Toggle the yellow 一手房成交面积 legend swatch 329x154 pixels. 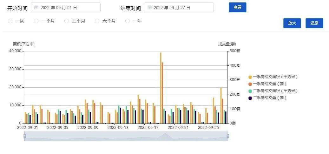pyautogui.click(x=250, y=77)
